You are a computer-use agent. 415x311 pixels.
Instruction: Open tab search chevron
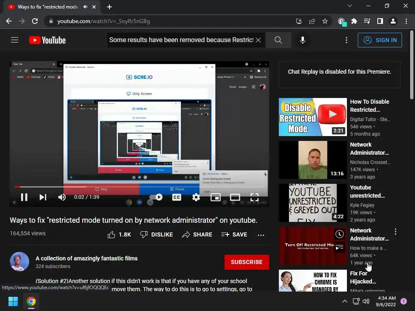350,6
